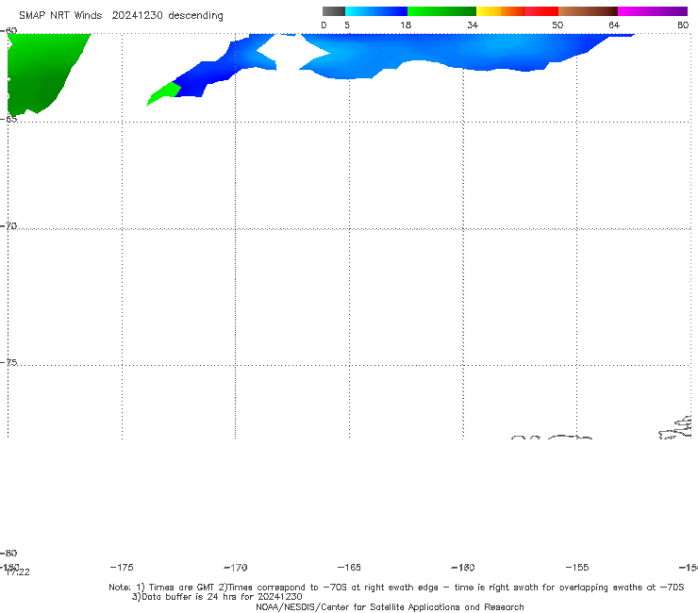Click the -75 latitude axis label
The height and width of the screenshot is (613, 698).
click(8, 362)
